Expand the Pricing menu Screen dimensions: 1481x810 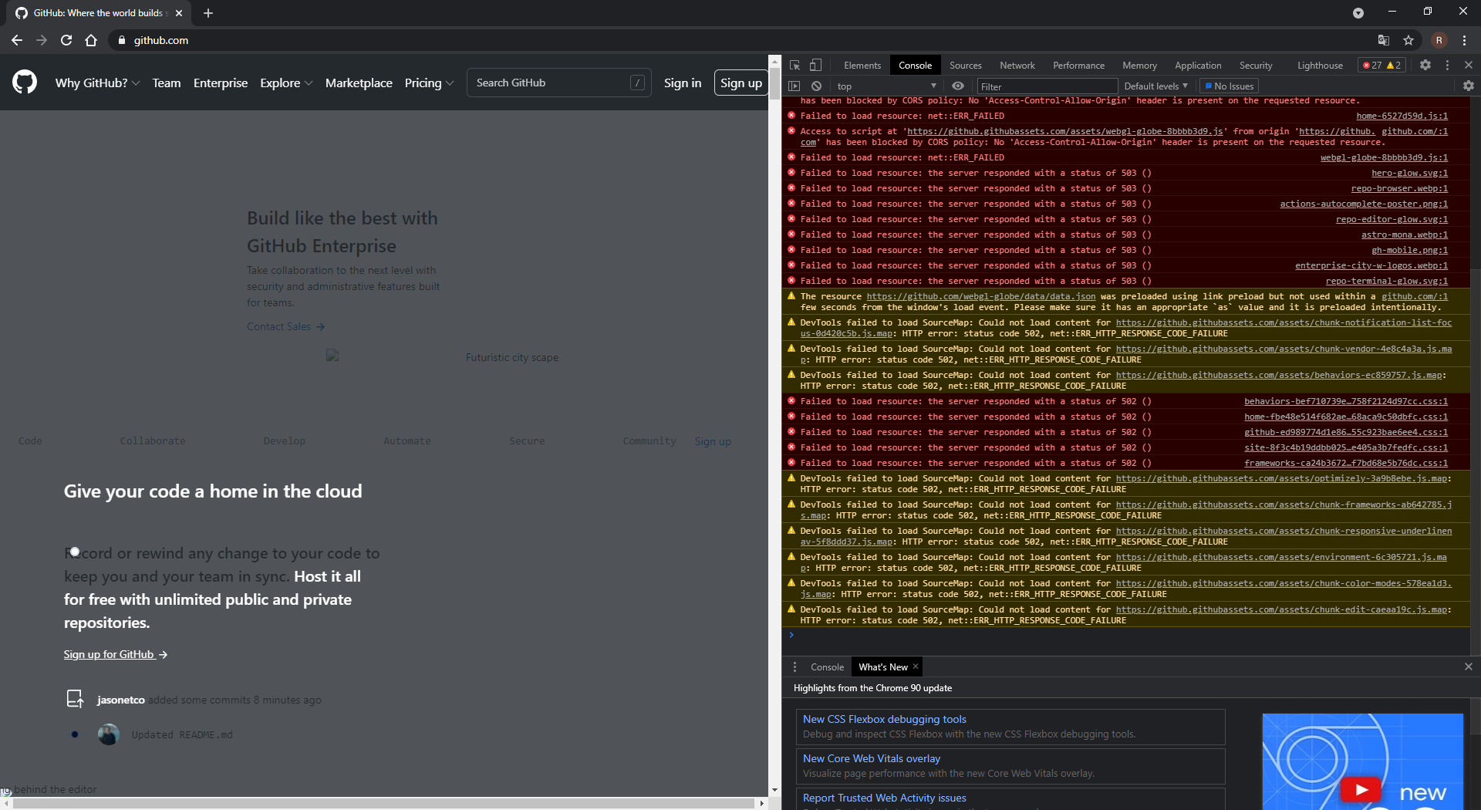click(x=429, y=83)
